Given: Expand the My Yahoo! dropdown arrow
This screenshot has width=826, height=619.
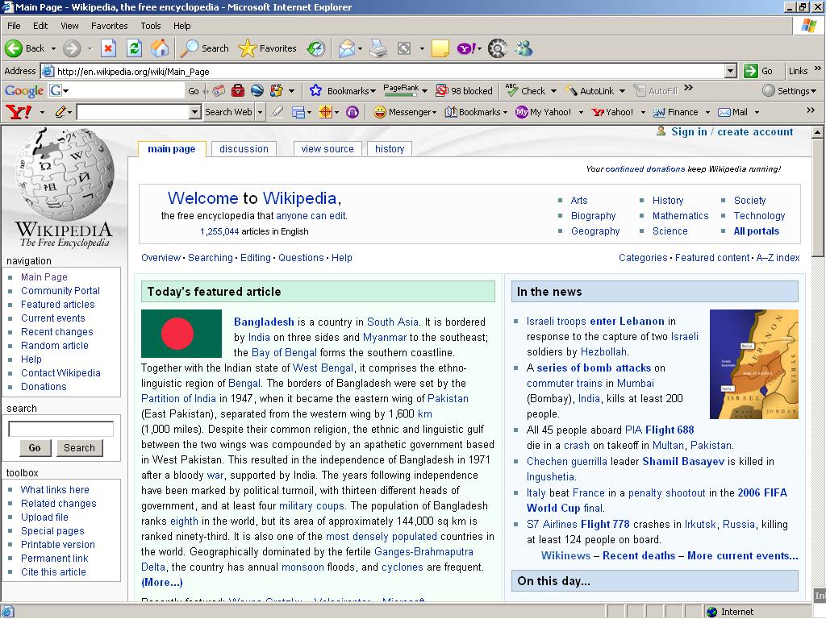Looking at the screenshot, I should pos(581,112).
